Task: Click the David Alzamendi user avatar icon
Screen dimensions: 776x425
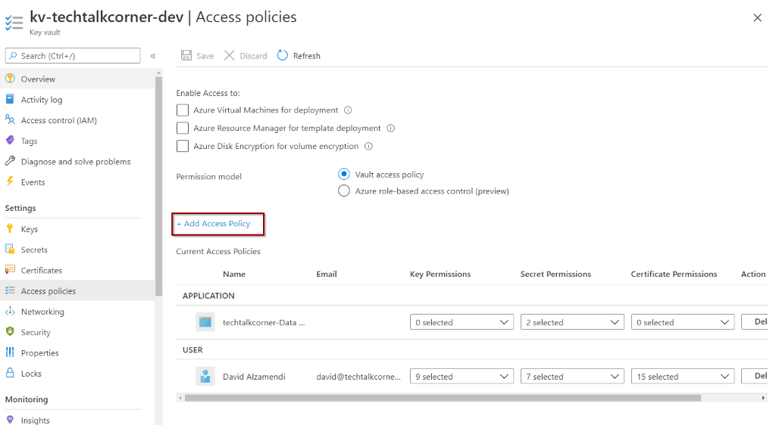Action: (x=205, y=377)
